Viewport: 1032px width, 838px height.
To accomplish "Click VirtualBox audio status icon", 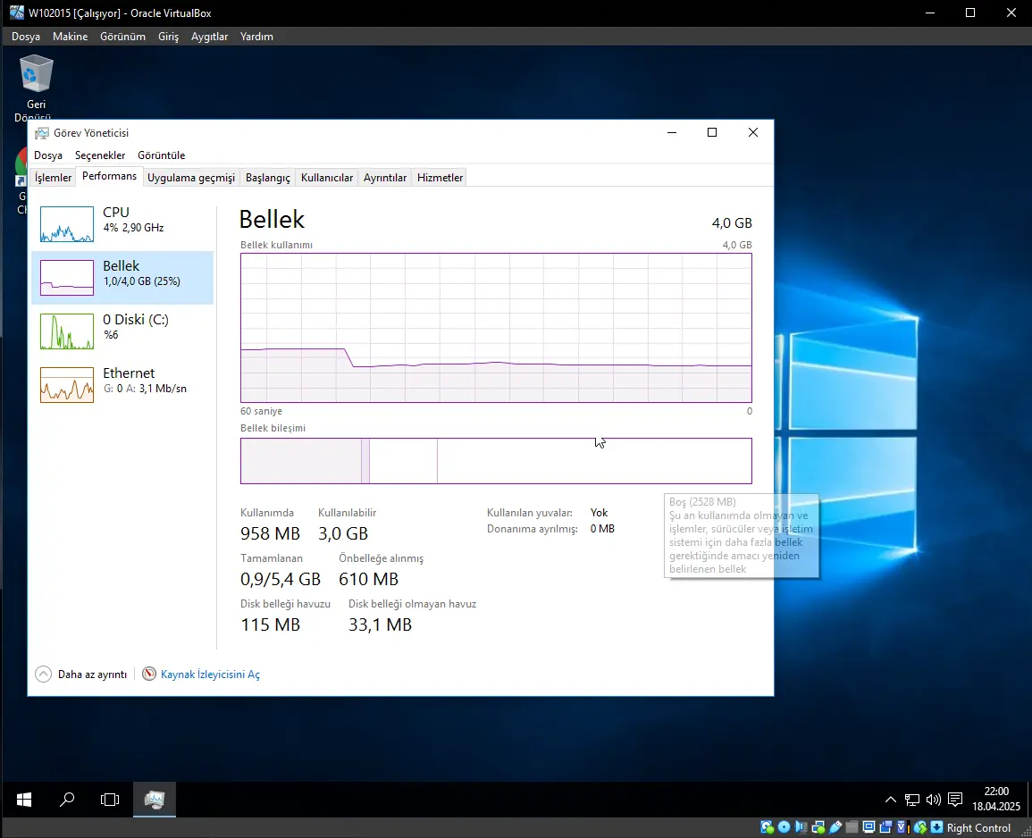I will pos(801,827).
